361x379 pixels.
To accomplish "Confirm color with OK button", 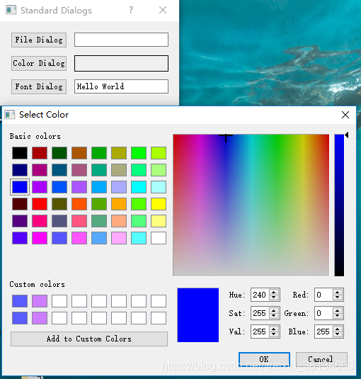I will 264,359.
